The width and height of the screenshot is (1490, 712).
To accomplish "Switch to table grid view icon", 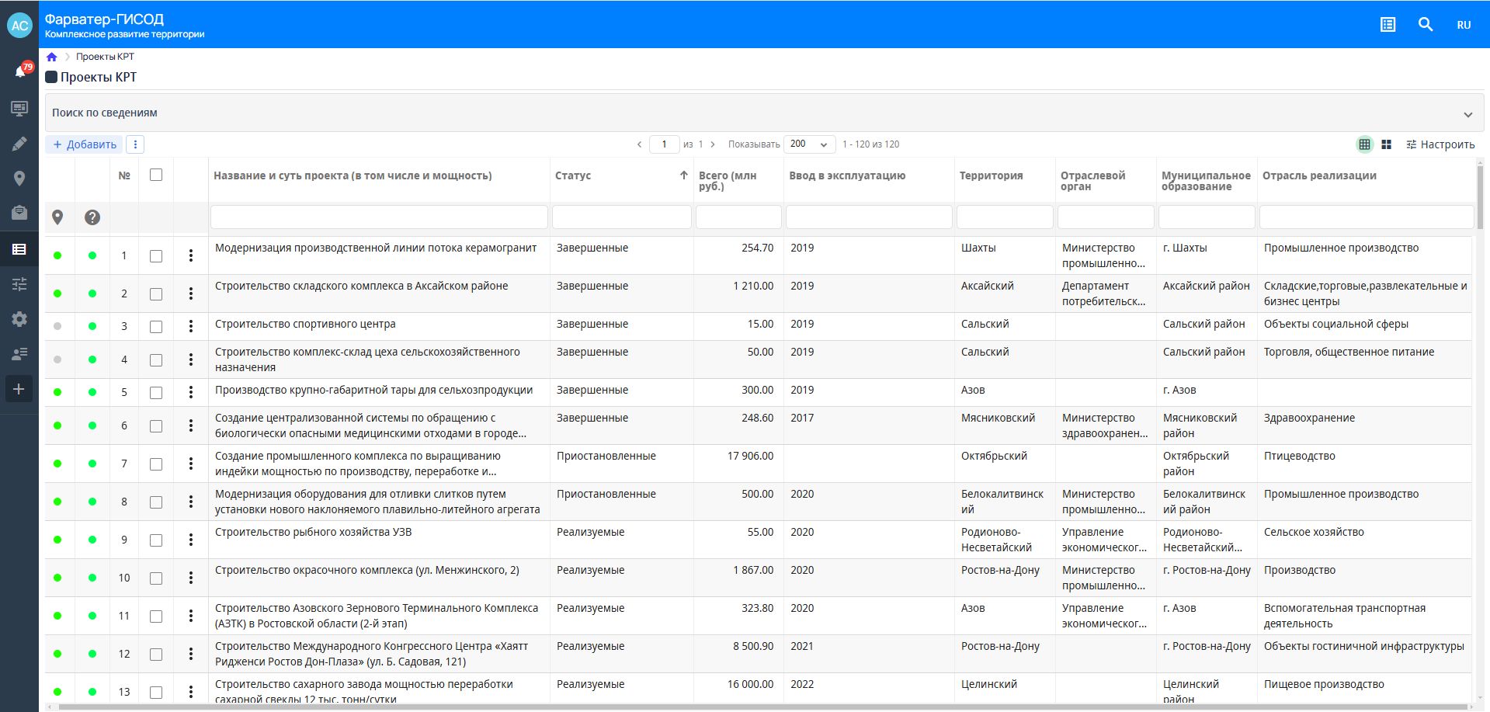I will tap(1364, 144).
